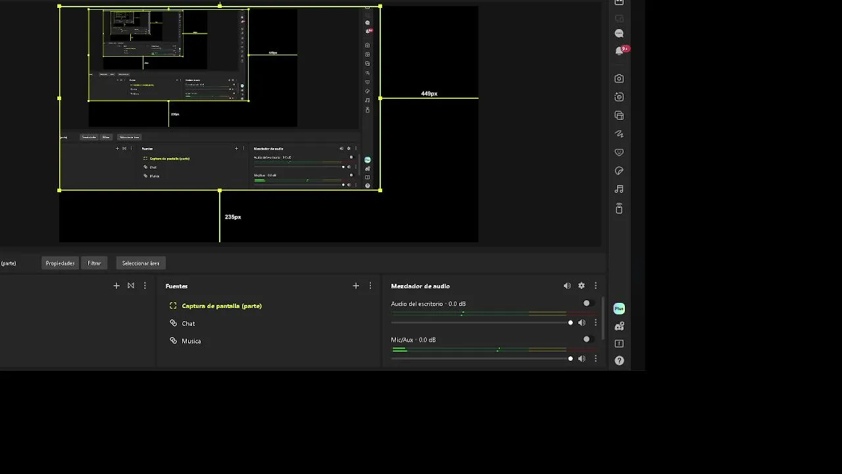Add a new source in Fuentes panel
The image size is (842, 474).
(356, 286)
